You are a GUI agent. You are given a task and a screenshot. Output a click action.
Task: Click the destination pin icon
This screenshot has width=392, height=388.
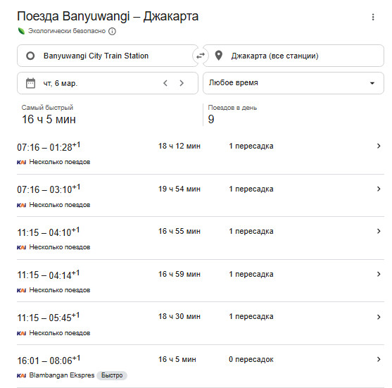[x=219, y=56]
